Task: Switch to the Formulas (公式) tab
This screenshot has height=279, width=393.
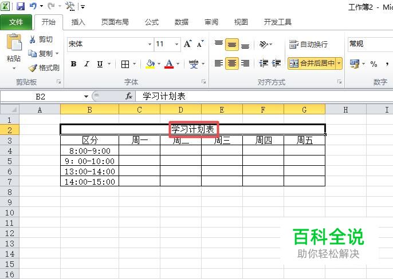Action: pyautogui.click(x=152, y=22)
